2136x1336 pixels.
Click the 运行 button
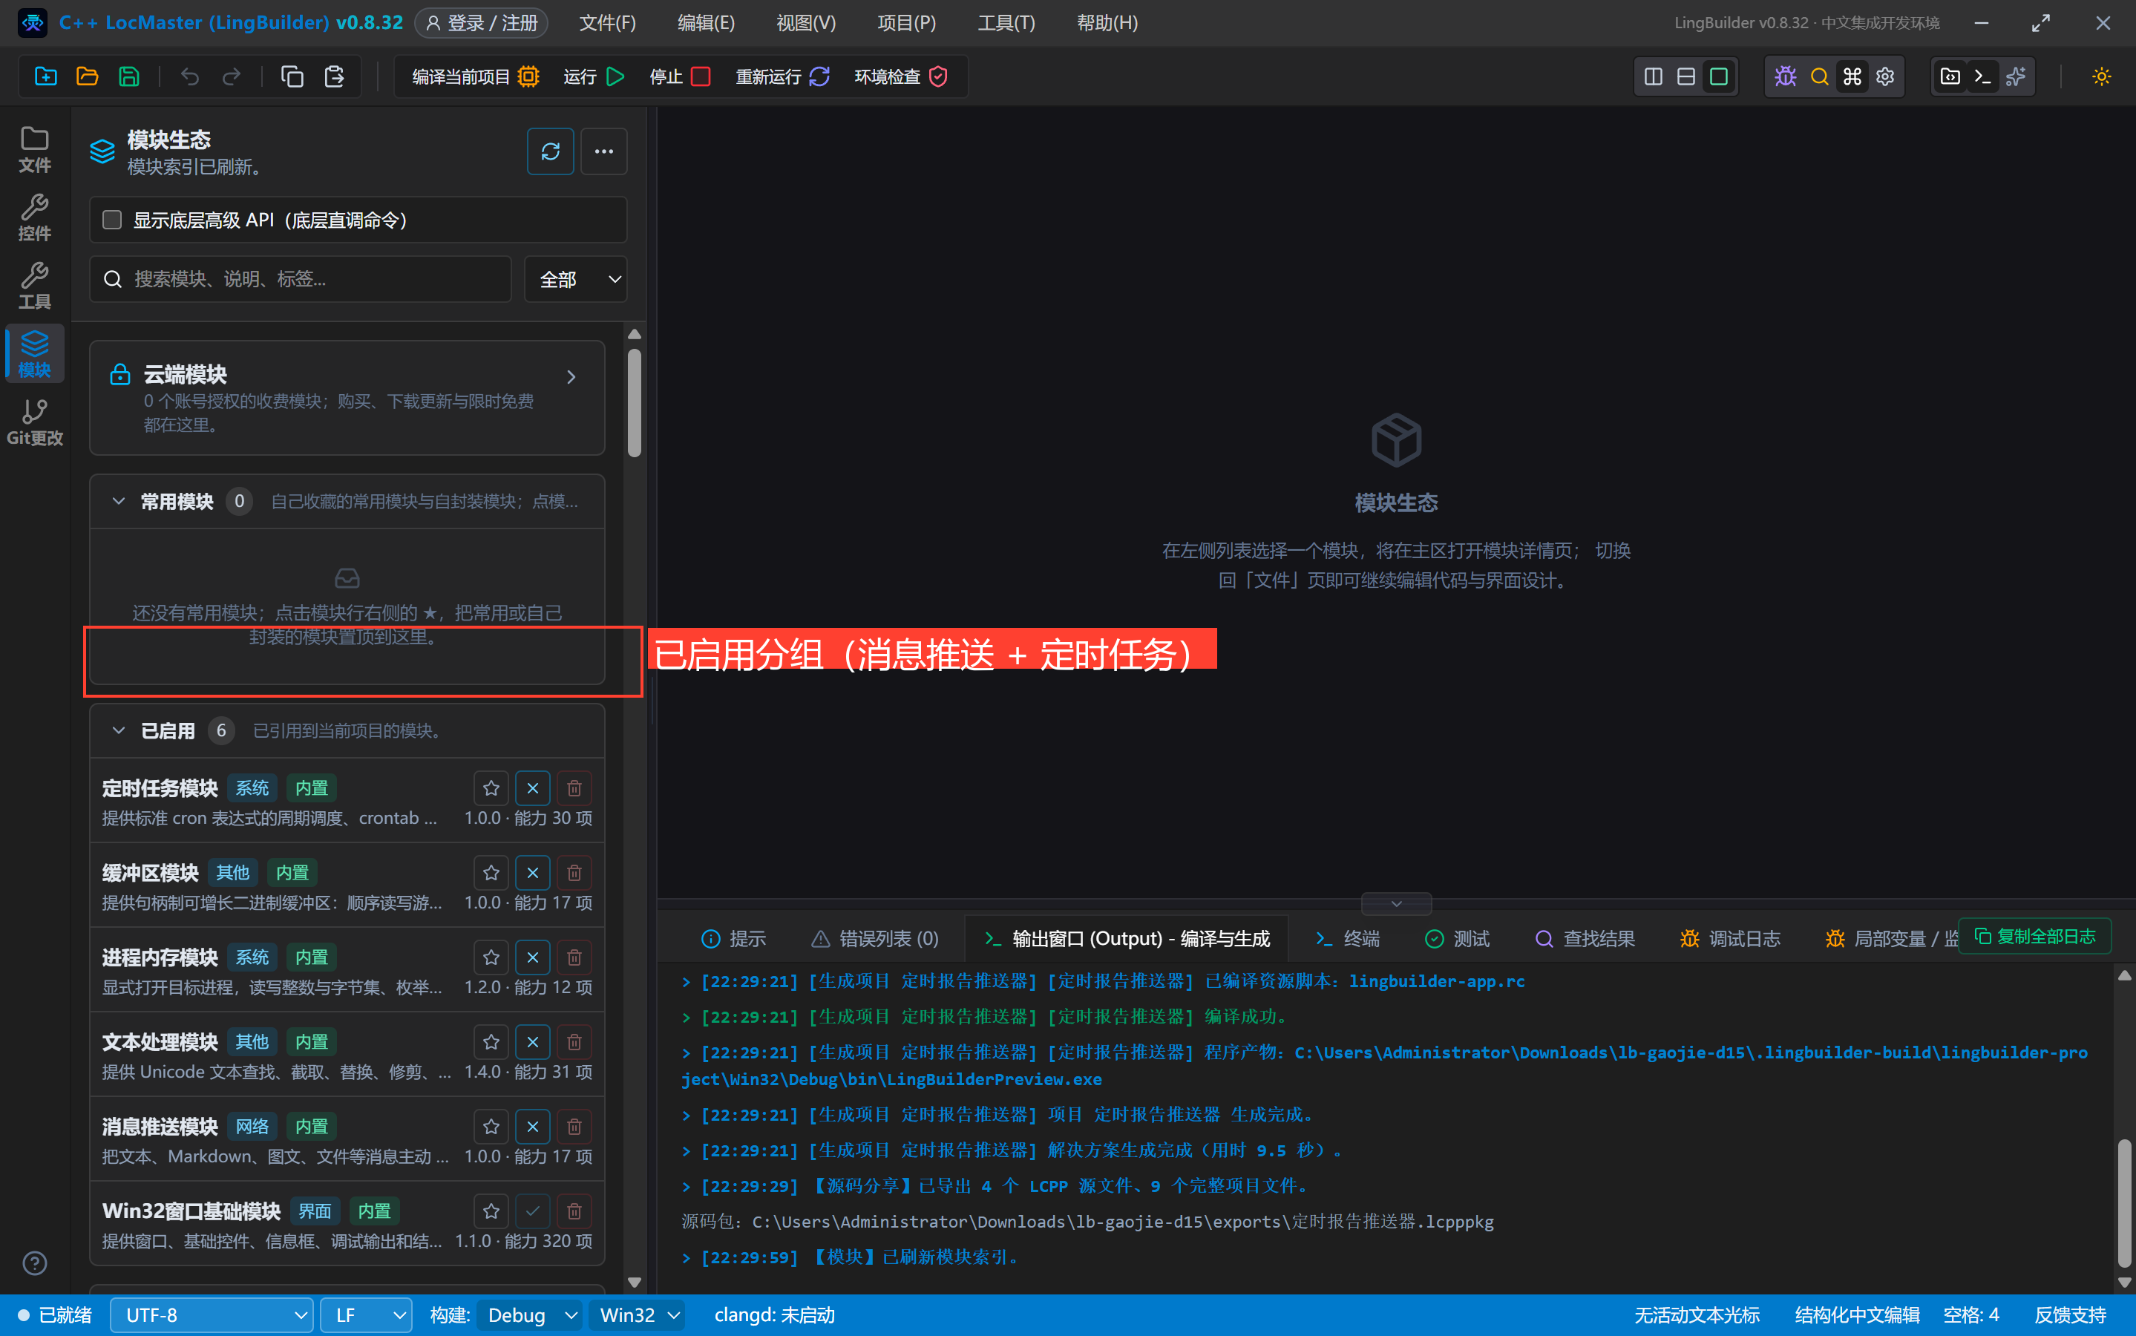pyautogui.click(x=594, y=77)
